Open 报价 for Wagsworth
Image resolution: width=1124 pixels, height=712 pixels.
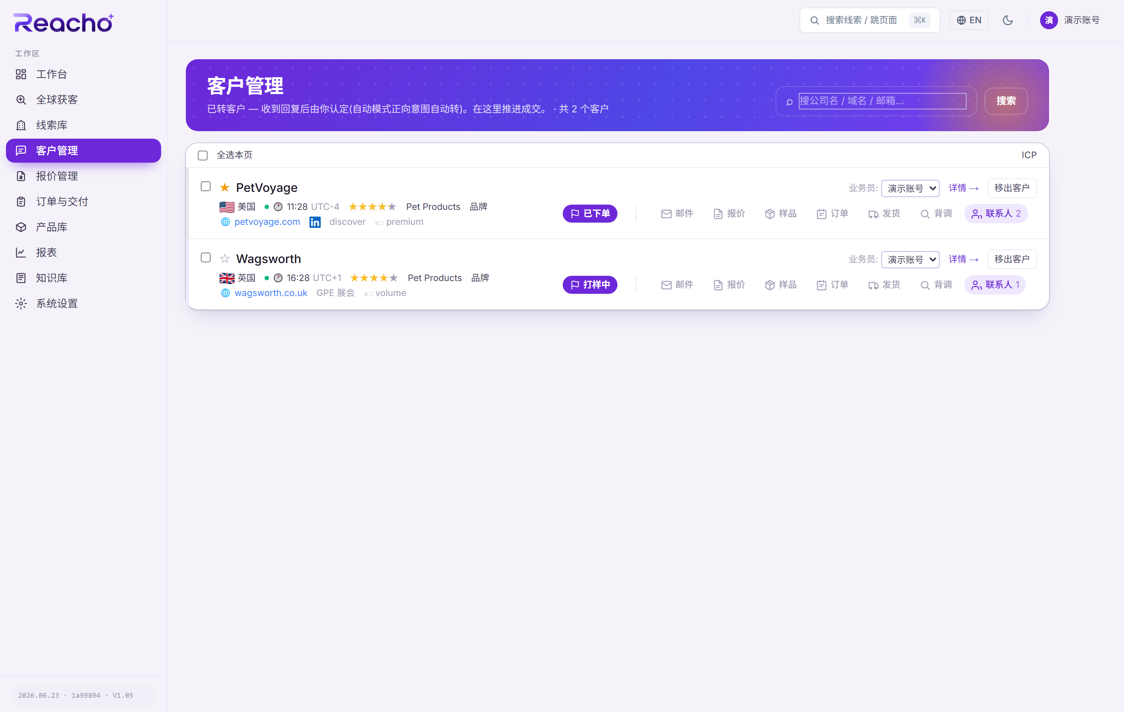729,285
